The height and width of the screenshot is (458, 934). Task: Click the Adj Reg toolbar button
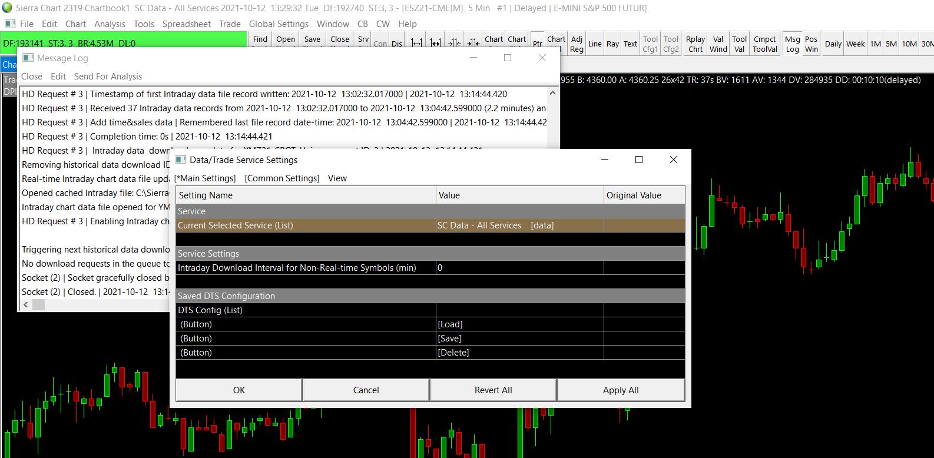pyautogui.click(x=577, y=44)
